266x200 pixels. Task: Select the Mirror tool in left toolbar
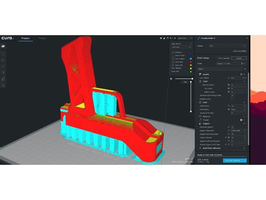point(3,72)
